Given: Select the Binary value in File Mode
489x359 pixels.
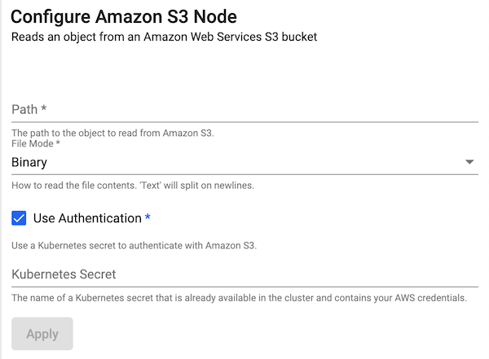Looking at the screenshot, I should click(x=29, y=162).
